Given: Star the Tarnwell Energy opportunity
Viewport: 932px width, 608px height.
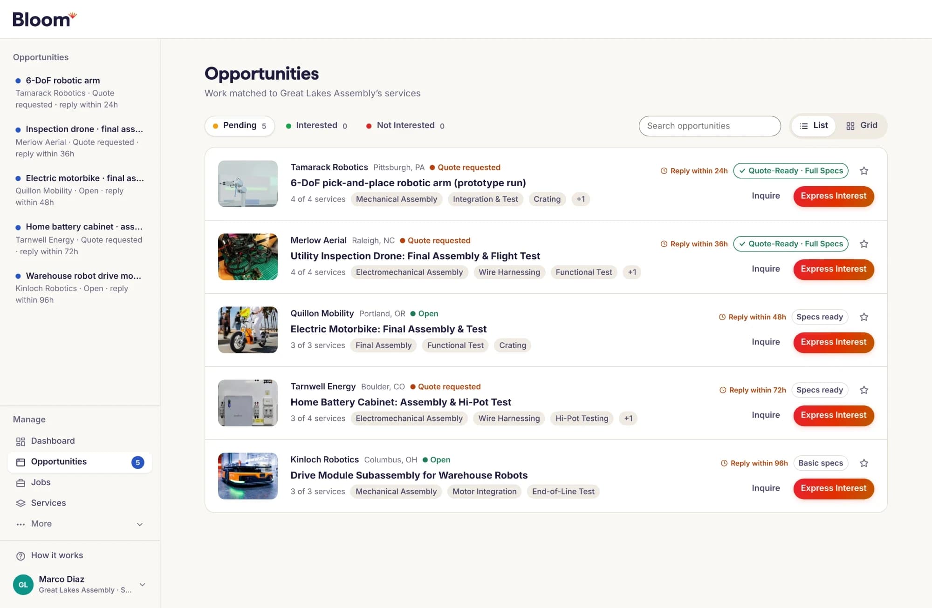Looking at the screenshot, I should click(864, 390).
